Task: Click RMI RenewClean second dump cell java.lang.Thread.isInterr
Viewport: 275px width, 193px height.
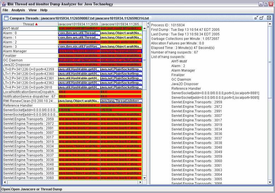Action: point(121,101)
